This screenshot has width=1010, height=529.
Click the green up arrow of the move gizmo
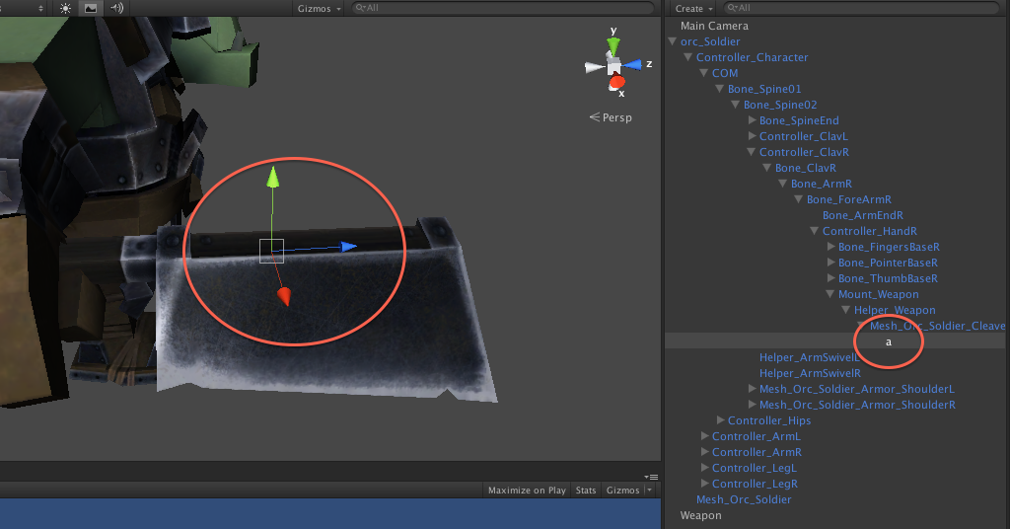(273, 178)
